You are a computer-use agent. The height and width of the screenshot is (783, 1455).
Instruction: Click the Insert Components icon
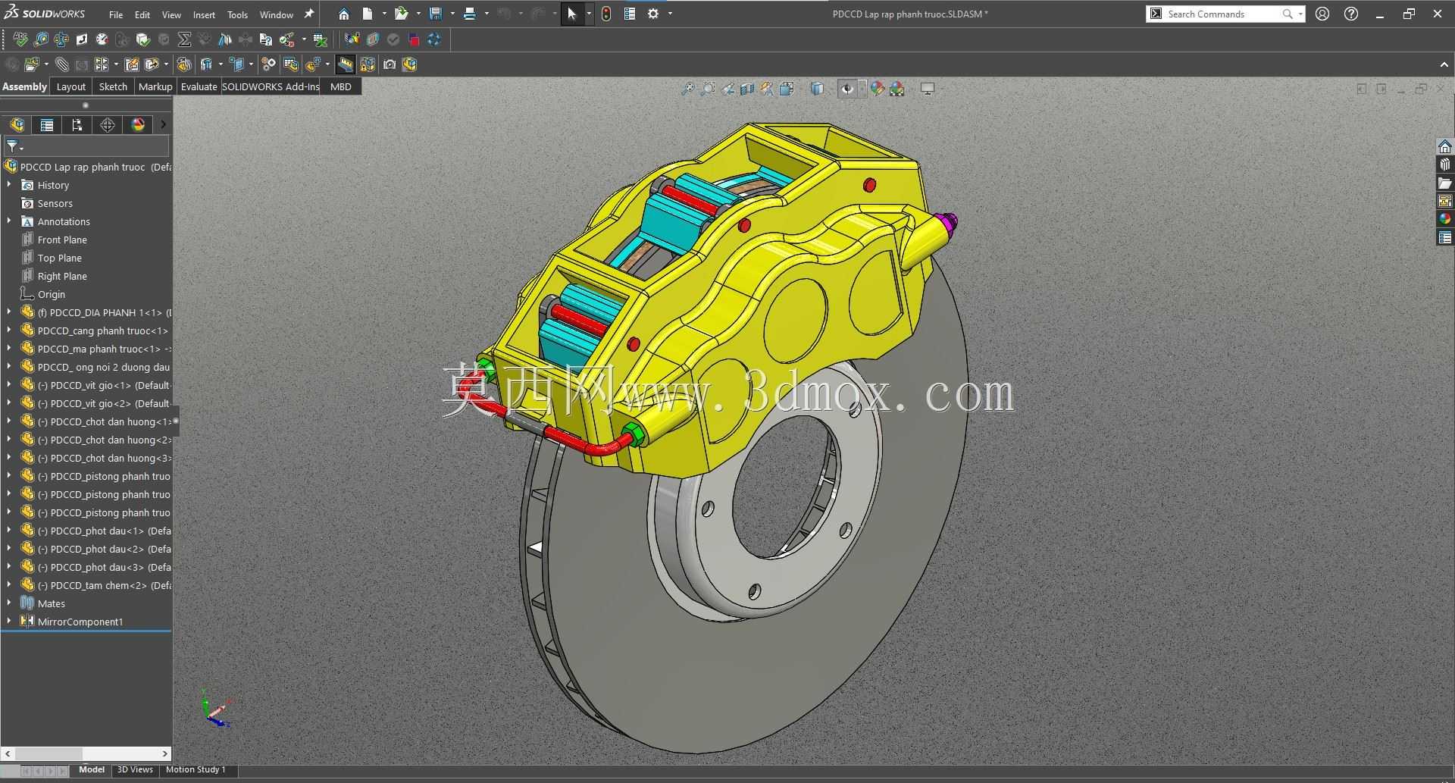(32, 64)
